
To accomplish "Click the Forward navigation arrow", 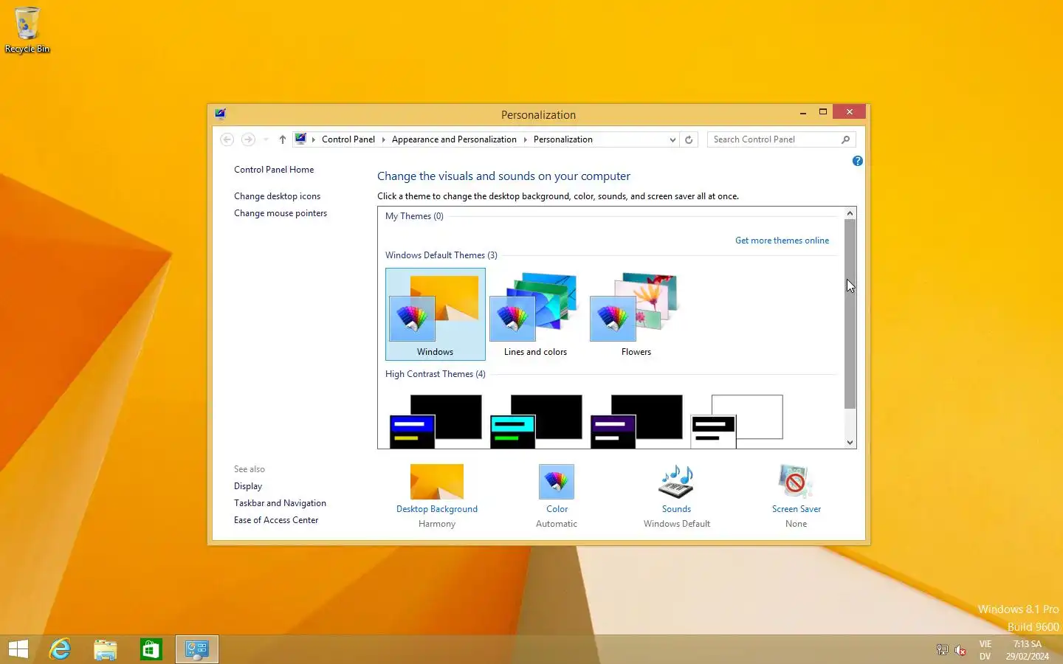I will tap(248, 139).
